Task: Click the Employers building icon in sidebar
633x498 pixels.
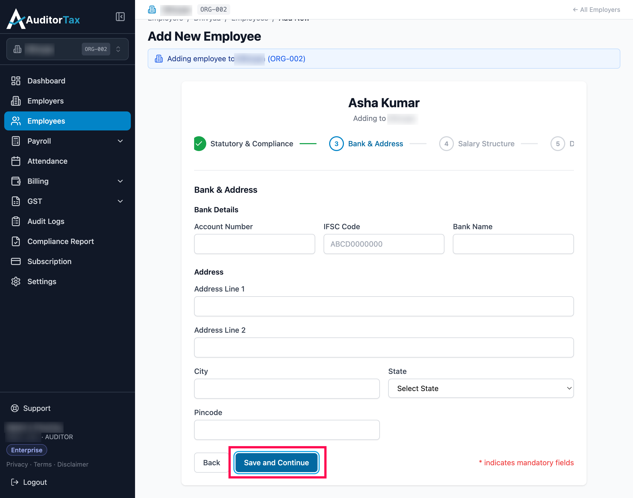Action: (x=16, y=101)
